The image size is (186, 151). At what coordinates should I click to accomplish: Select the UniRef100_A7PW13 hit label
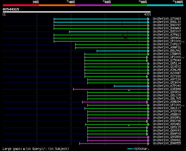(167, 35)
